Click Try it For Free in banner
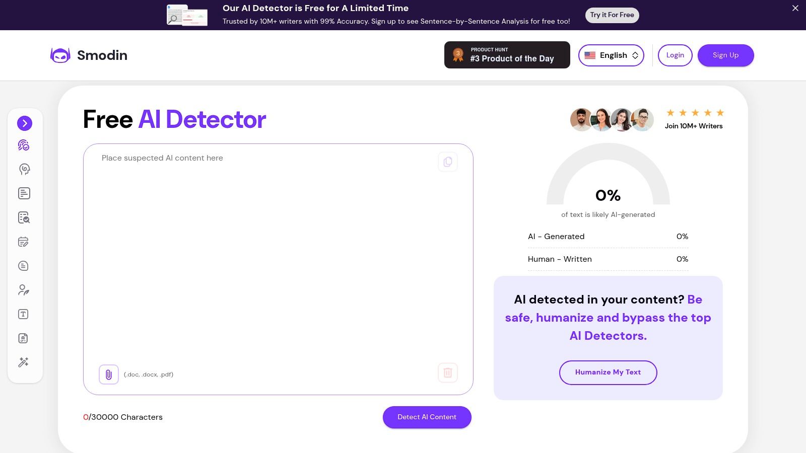 click(x=612, y=15)
